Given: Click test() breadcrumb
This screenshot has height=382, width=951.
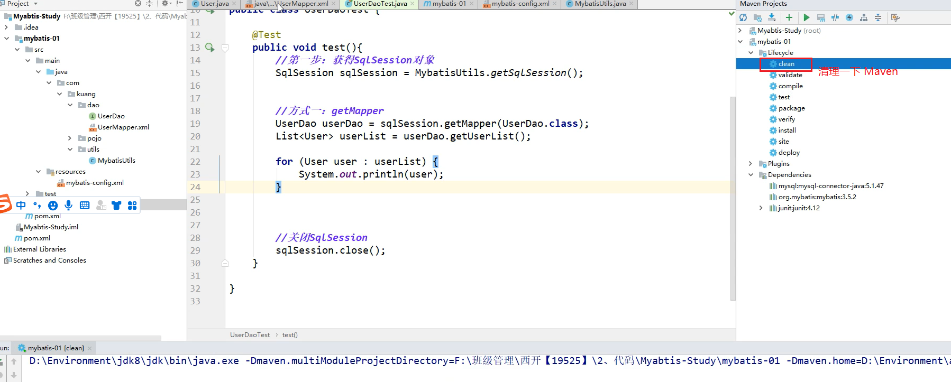Looking at the screenshot, I should 290,334.
